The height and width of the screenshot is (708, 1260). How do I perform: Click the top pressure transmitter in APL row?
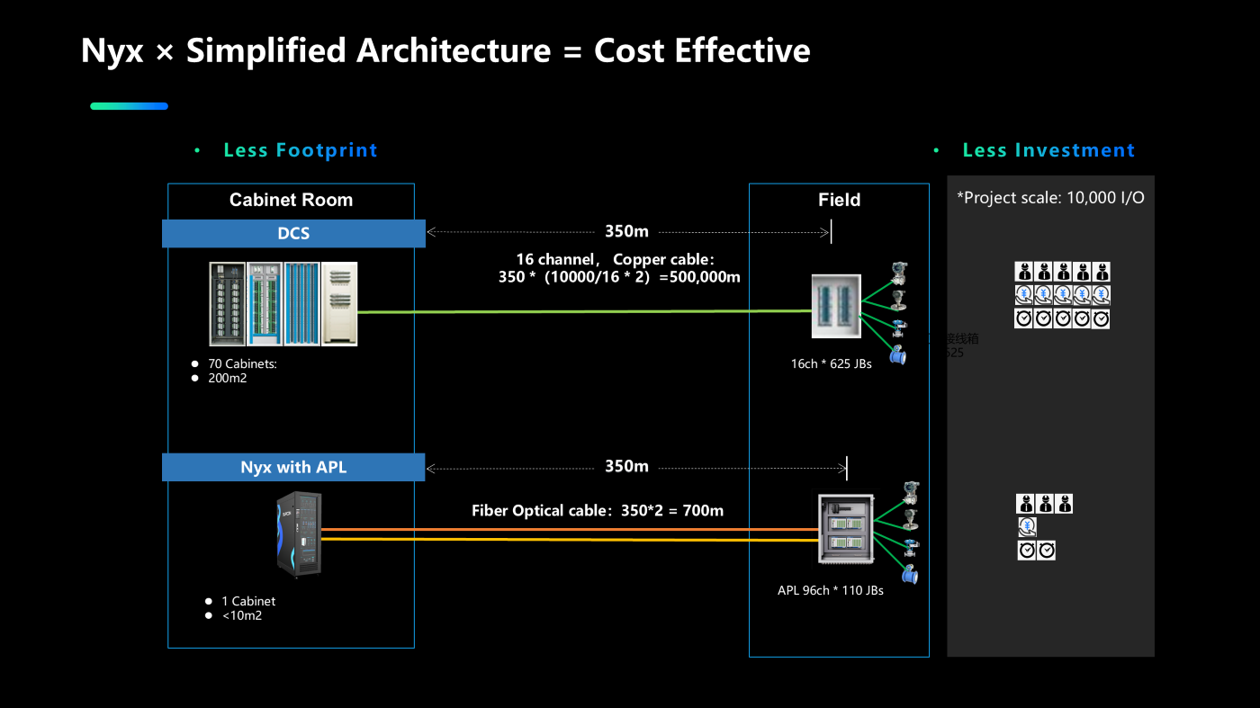pos(910,492)
